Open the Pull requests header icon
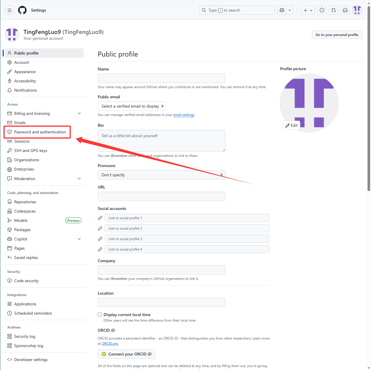The image size is (371, 370). click(x=334, y=10)
